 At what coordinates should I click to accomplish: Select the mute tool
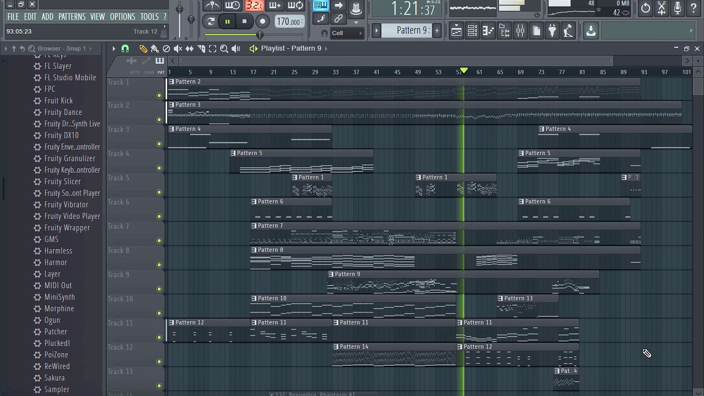178,48
